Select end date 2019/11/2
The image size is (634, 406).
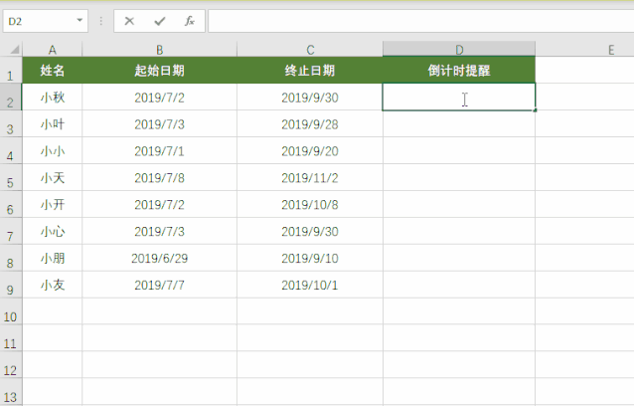tap(310, 178)
